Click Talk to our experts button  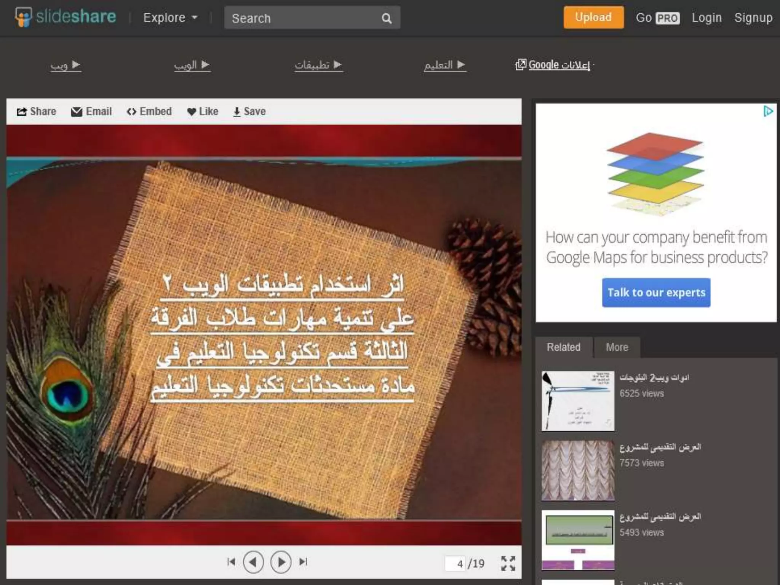[656, 292]
